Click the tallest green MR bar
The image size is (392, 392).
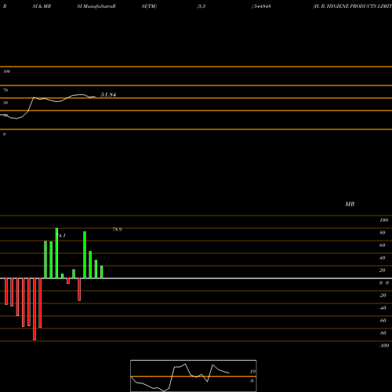pos(56,253)
